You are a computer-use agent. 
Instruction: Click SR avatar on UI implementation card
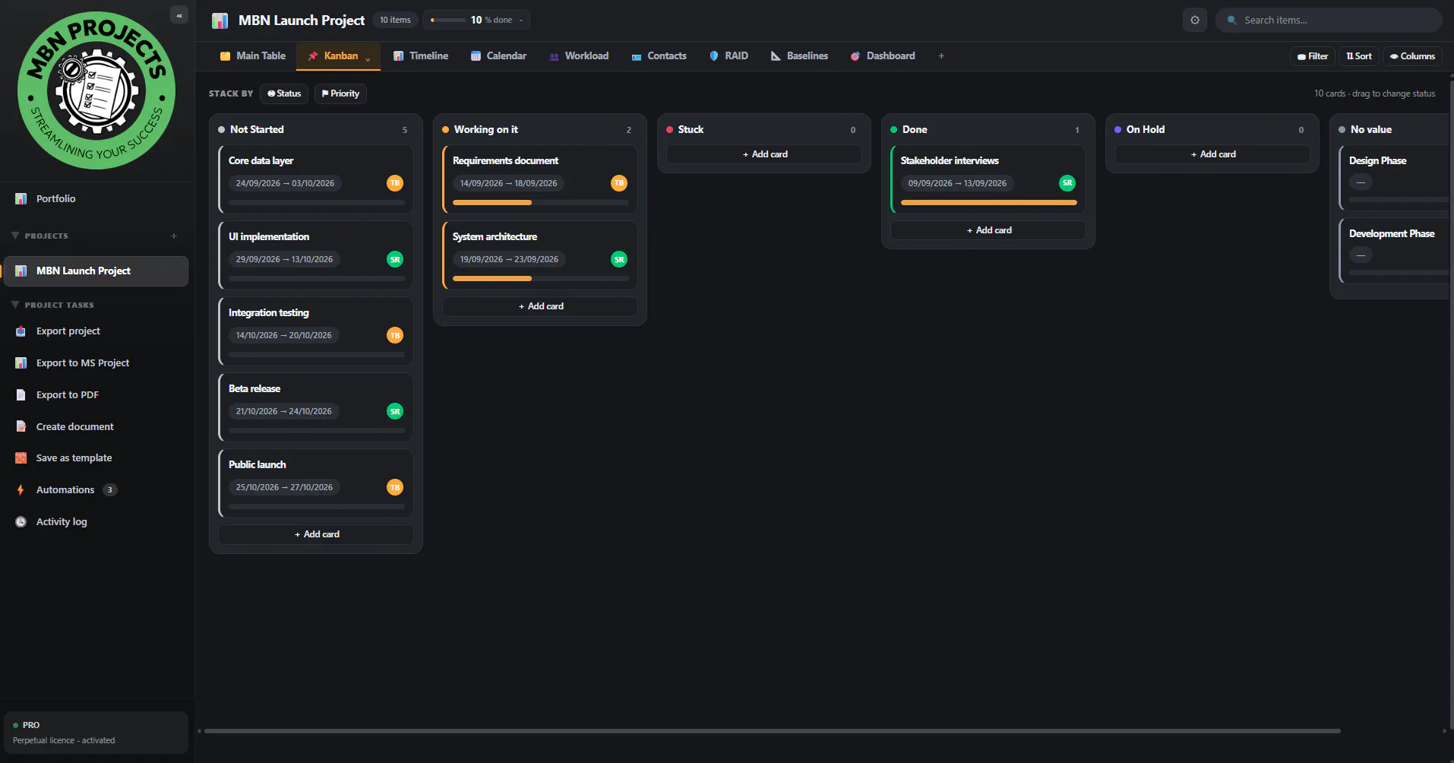pos(395,259)
